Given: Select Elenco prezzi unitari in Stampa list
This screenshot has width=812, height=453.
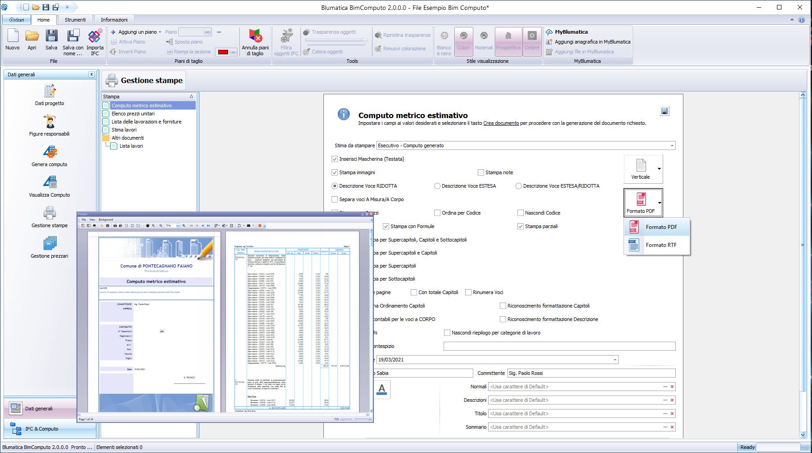Looking at the screenshot, I should click(133, 114).
